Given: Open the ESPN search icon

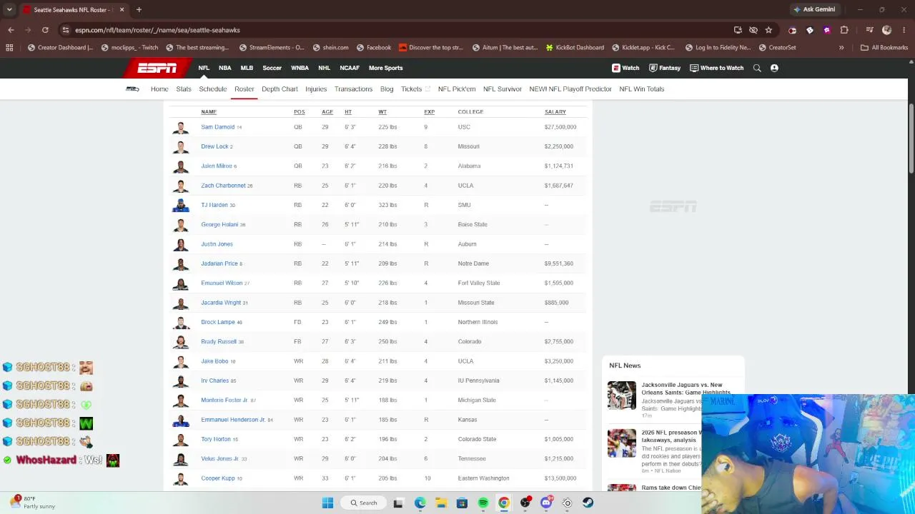Looking at the screenshot, I should [x=757, y=68].
